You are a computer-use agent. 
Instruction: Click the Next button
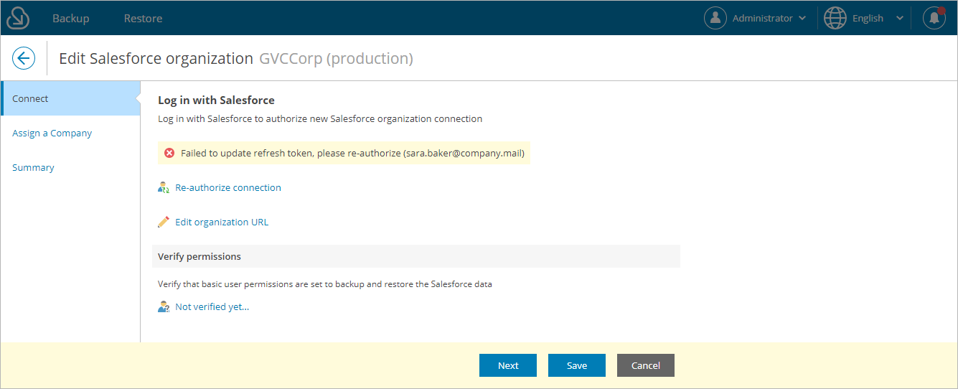[x=508, y=365]
